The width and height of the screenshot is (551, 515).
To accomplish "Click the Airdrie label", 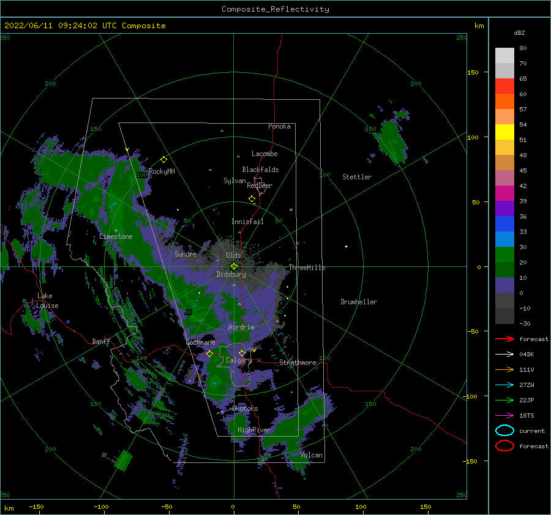I will coord(241,327).
